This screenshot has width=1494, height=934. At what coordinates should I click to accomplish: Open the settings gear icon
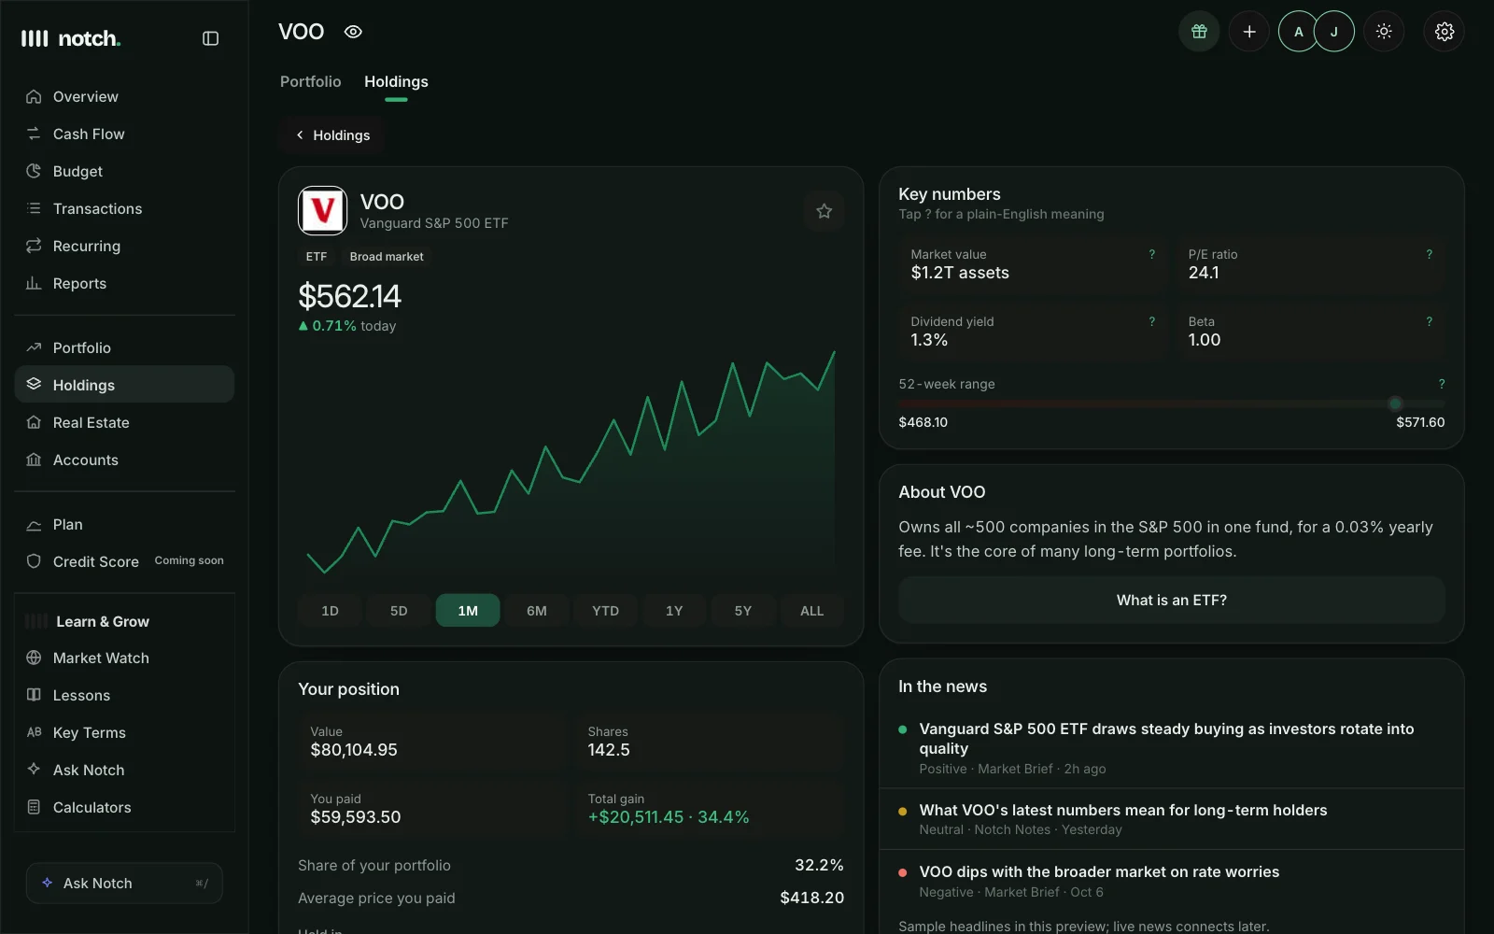pyautogui.click(x=1444, y=32)
